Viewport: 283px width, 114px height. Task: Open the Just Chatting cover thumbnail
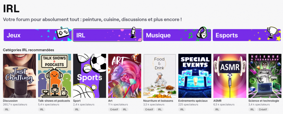point(20,76)
